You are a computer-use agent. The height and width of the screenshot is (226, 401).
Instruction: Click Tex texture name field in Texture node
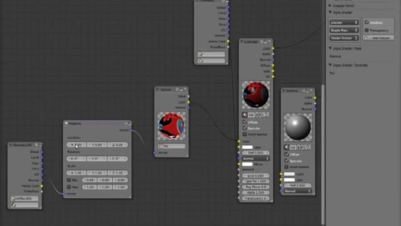click(x=172, y=146)
